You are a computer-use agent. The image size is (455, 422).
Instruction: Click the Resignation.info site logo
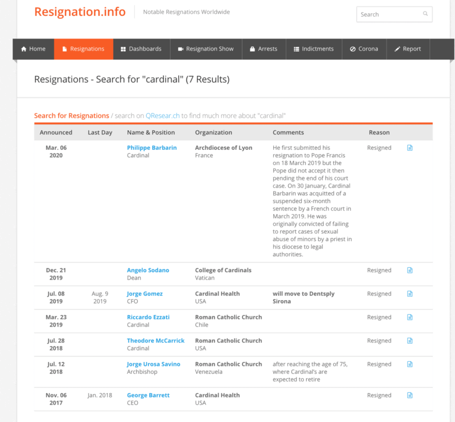coord(80,12)
